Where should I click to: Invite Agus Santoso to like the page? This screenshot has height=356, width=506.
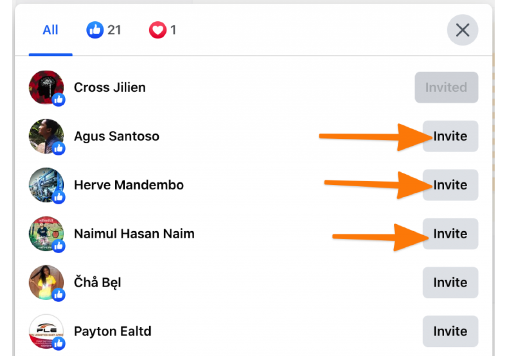point(450,136)
